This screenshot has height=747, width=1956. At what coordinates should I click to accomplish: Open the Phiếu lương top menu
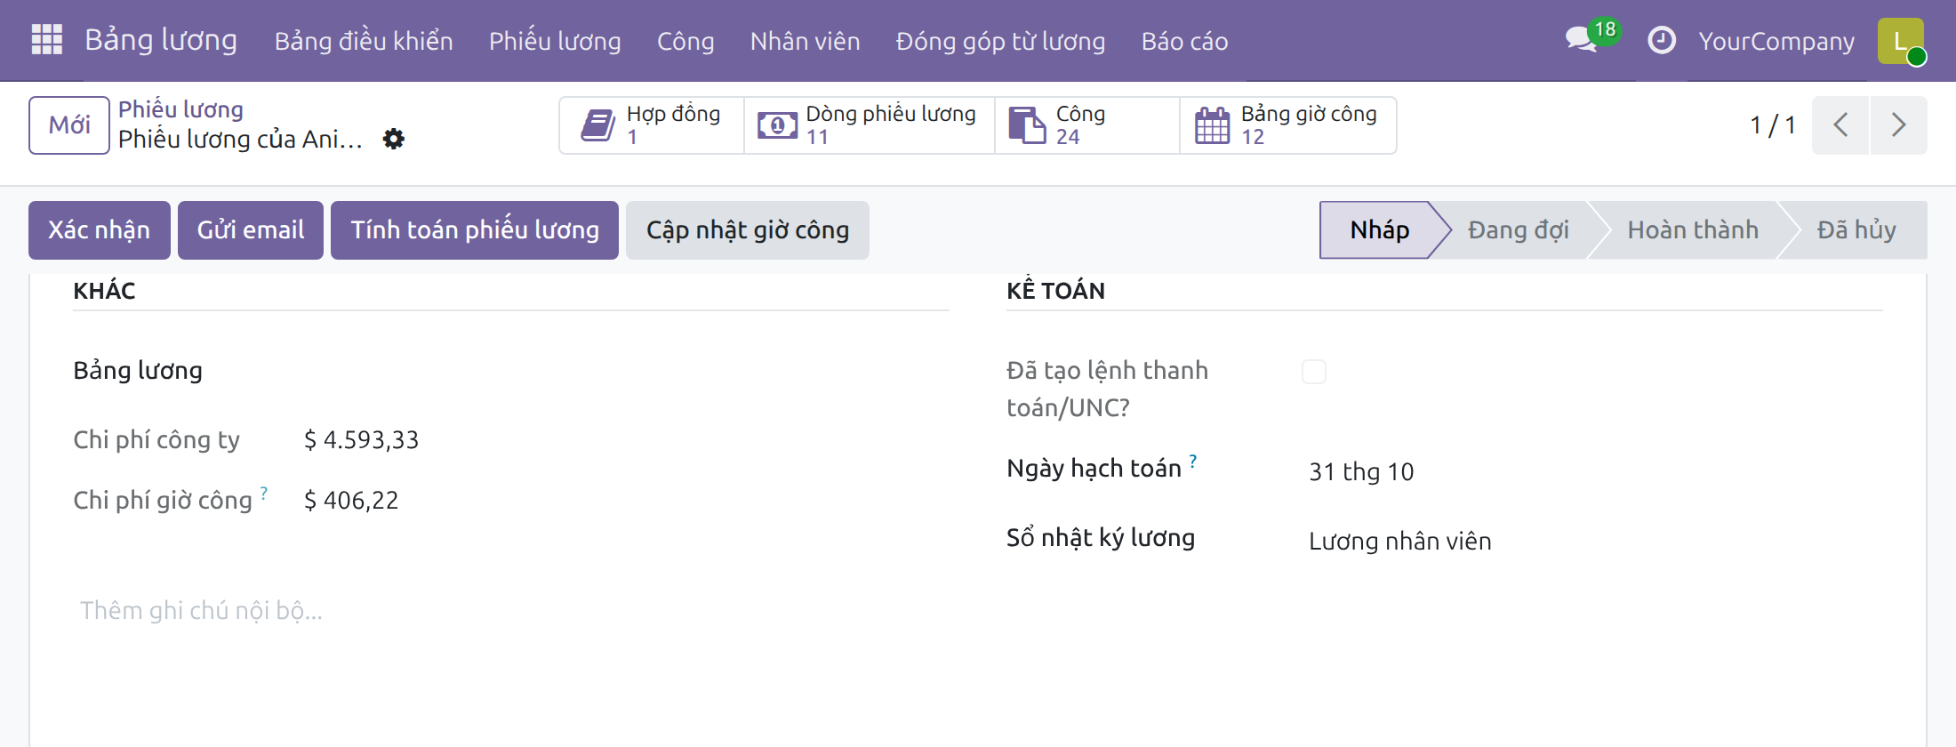point(555,41)
